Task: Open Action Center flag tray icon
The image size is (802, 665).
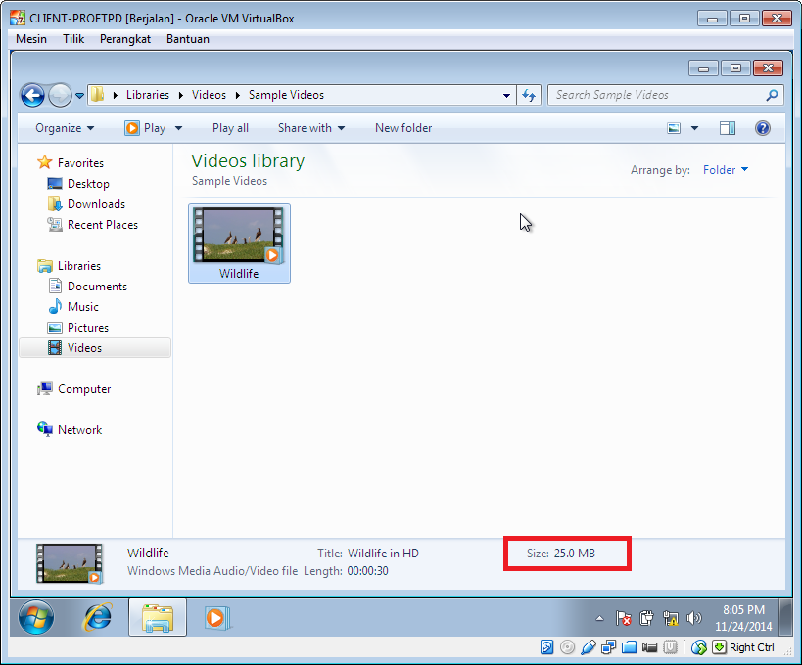Action: pyautogui.click(x=623, y=618)
